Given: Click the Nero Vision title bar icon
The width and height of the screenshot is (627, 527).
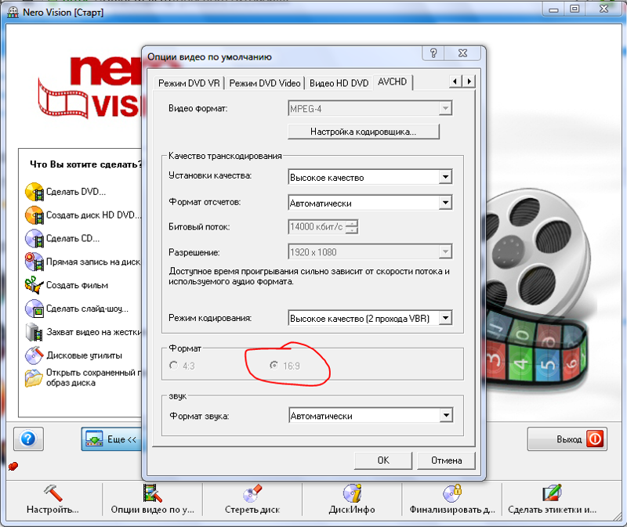Looking at the screenshot, I should tap(13, 12).
